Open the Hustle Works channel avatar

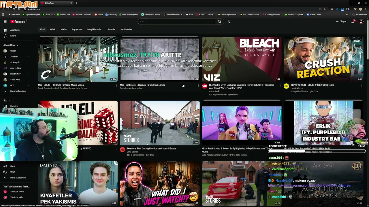286,86
